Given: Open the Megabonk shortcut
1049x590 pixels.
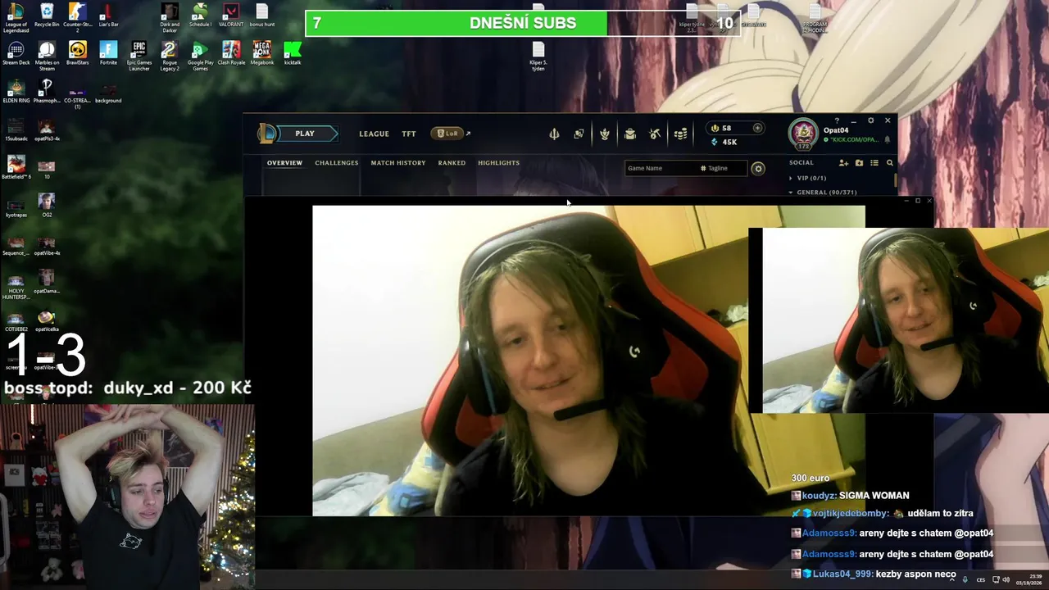Looking at the screenshot, I should [x=262, y=53].
